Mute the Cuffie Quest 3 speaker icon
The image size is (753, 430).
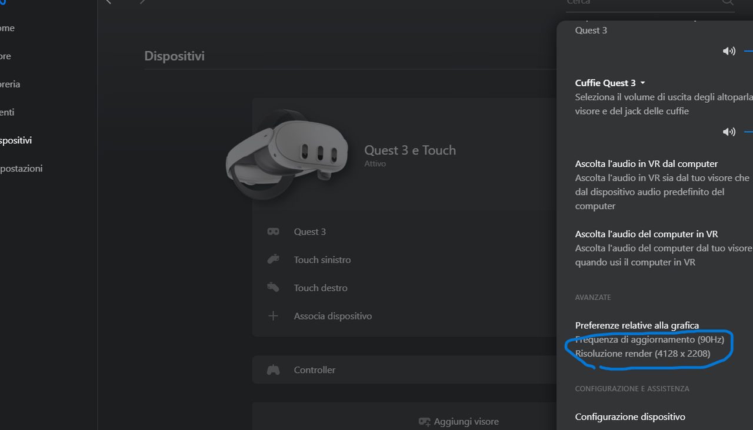click(x=729, y=132)
